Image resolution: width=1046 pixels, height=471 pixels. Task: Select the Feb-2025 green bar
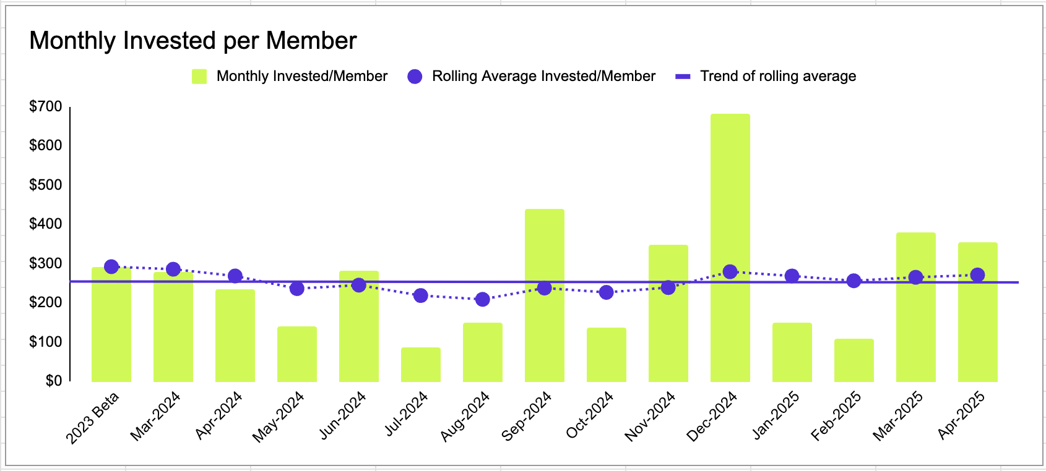pyautogui.click(x=854, y=360)
